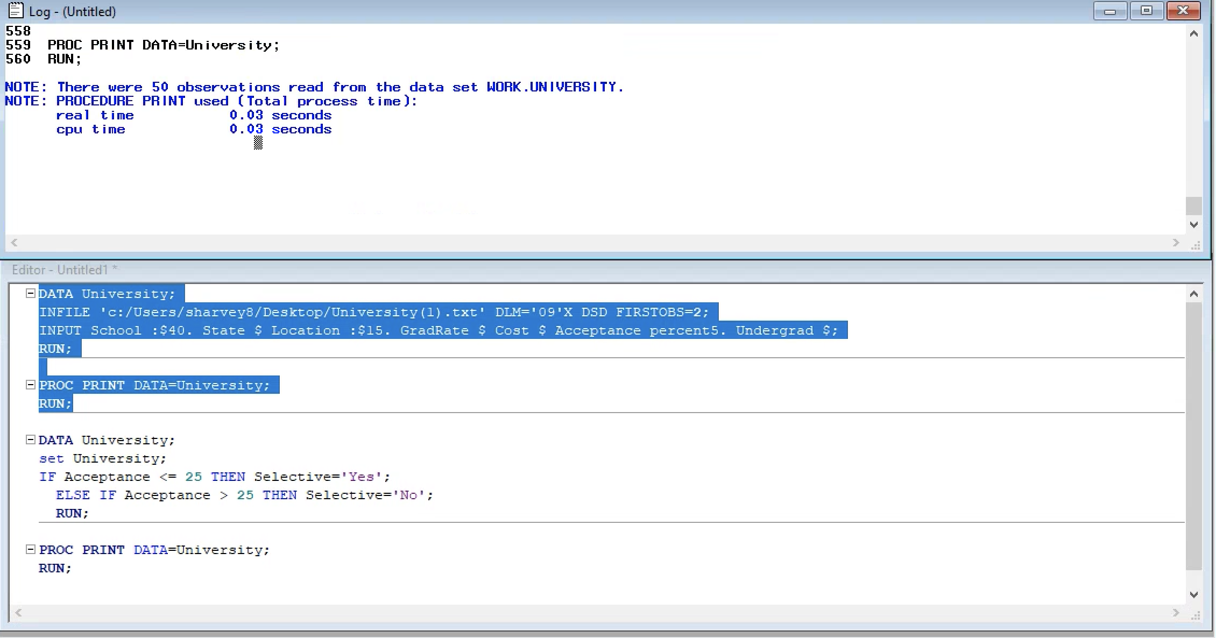1216x638 pixels.
Task: Collapse the first PROC PRINT block
Action: (31, 385)
